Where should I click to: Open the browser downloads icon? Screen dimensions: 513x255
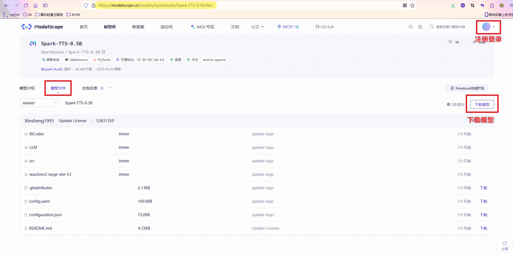(x=453, y=5)
